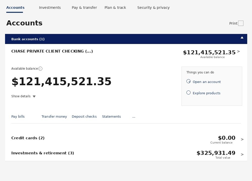Click the Things you can do heading
The width and height of the screenshot is (252, 181).
pyautogui.click(x=200, y=72)
